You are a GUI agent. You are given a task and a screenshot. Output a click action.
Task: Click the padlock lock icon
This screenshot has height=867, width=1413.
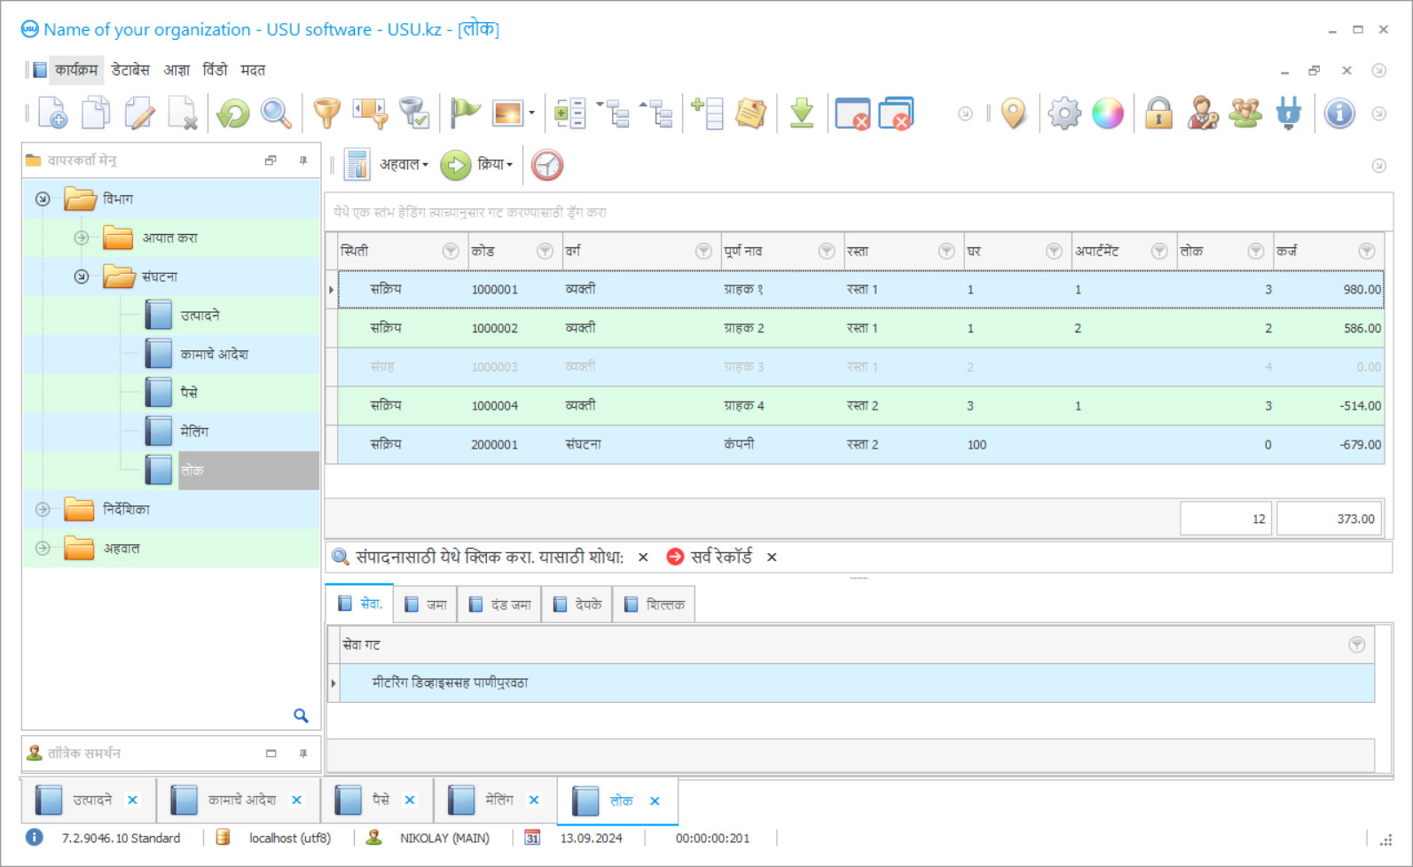(x=1158, y=113)
